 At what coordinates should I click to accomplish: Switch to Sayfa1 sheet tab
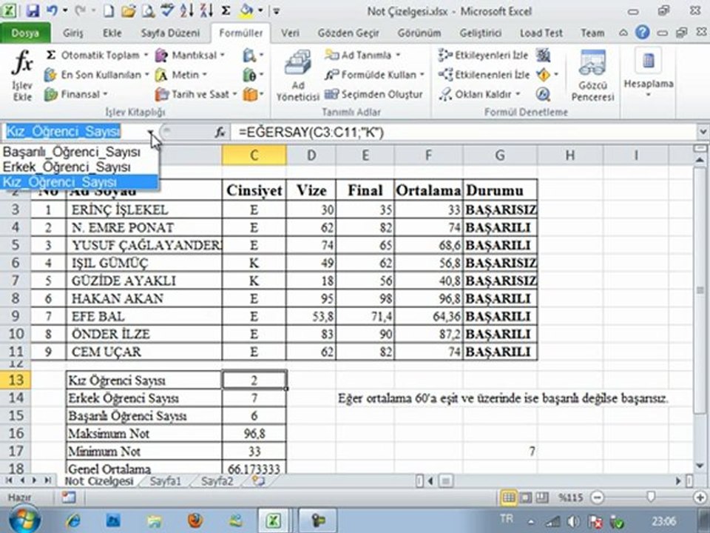(165, 481)
